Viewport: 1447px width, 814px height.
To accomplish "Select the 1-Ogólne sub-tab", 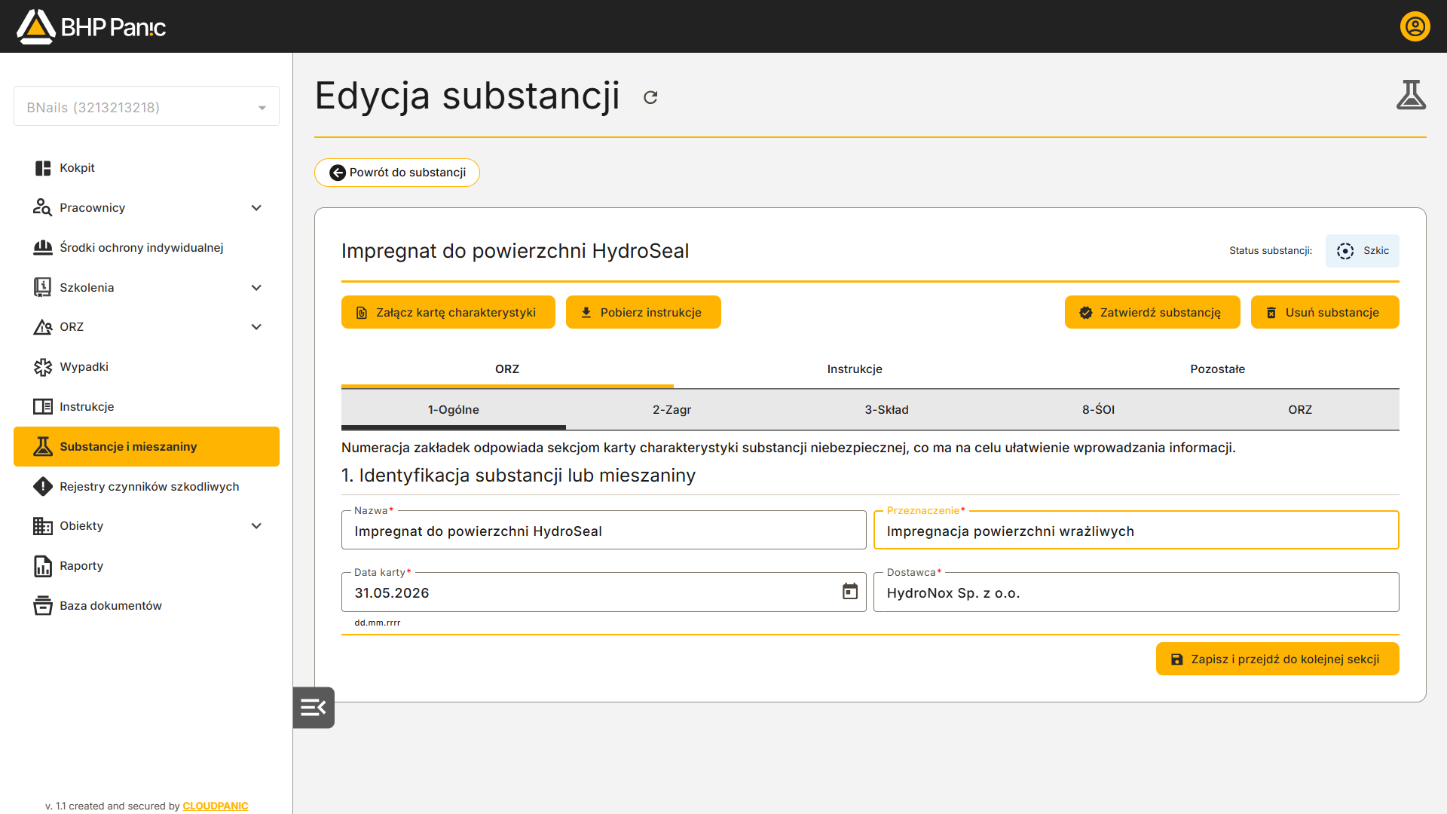I will [x=454, y=410].
